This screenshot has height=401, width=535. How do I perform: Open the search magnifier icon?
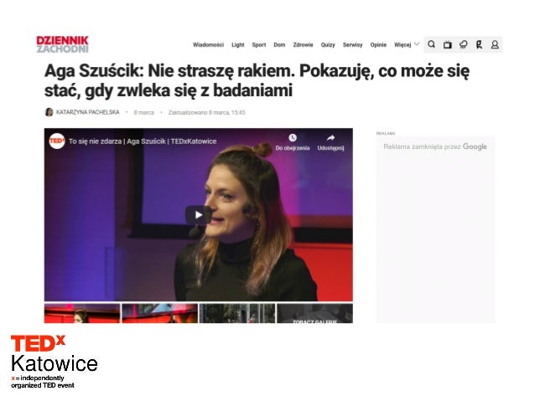coord(431,44)
